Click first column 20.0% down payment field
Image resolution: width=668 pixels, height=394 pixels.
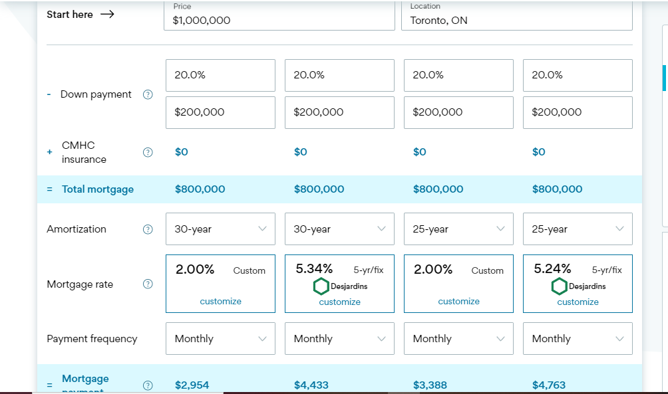(x=220, y=75)
